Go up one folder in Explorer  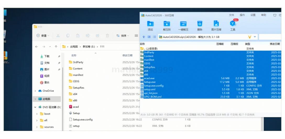[x=56, y=47]
